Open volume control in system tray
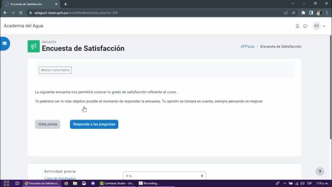332x187 pixels. tap(302, 183)
